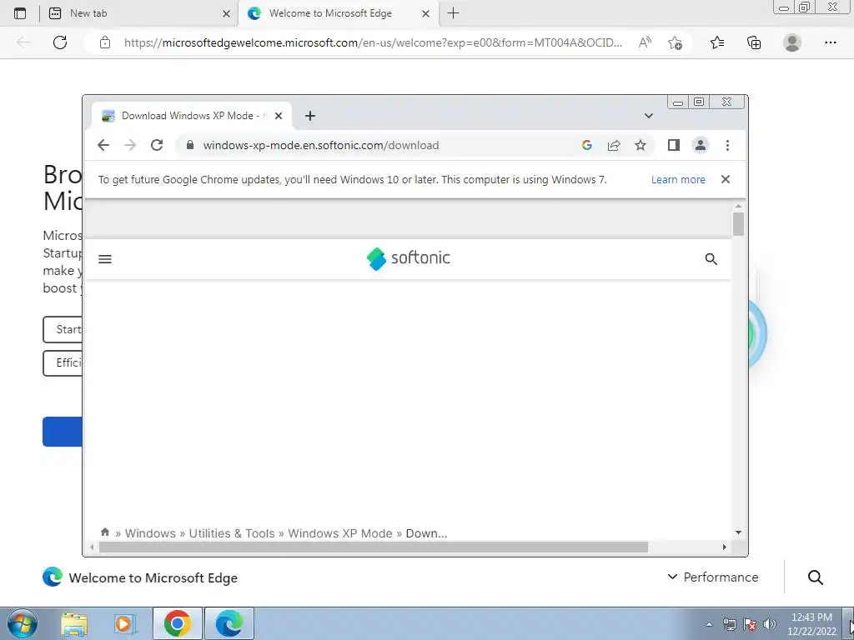Screen dimensions: 854x640
Task: Click the scroll right arrow in Chrome page
Action: pos(725,547)
